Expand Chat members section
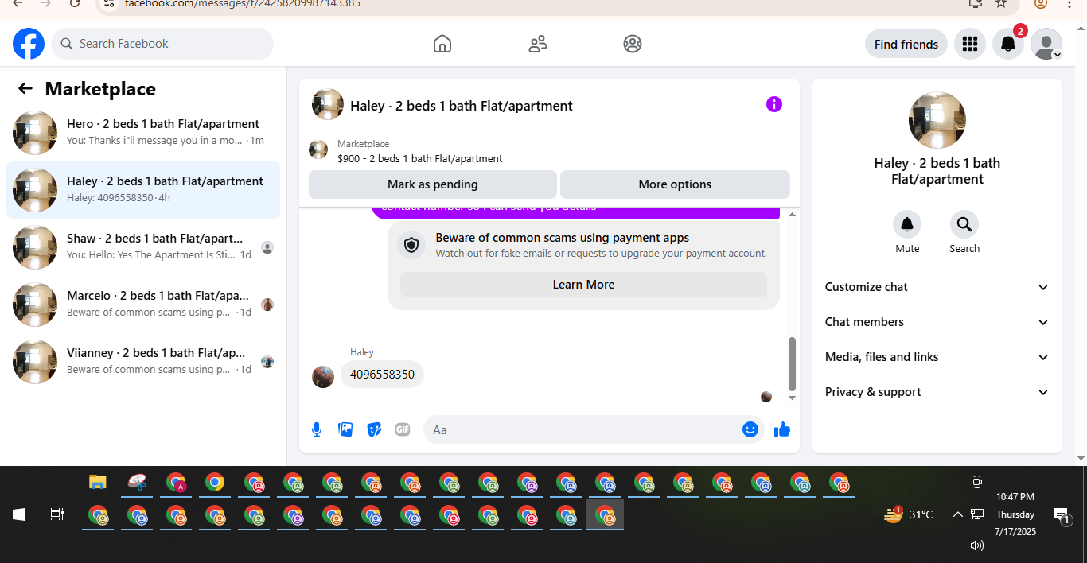This screenshot has width=1087, height=563. tap(937, 322)
